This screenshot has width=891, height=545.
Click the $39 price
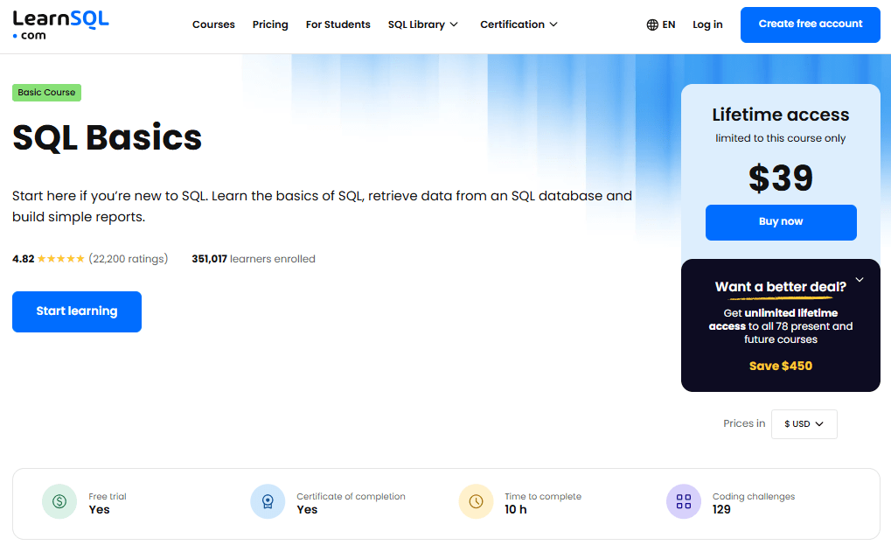pyautogui.click(x=781, y=178)
